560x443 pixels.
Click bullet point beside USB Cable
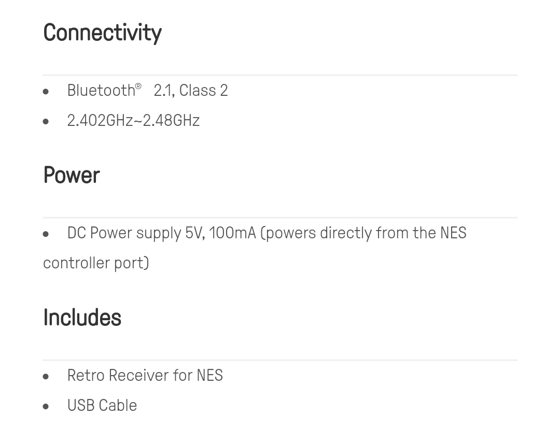coord(46,407)
